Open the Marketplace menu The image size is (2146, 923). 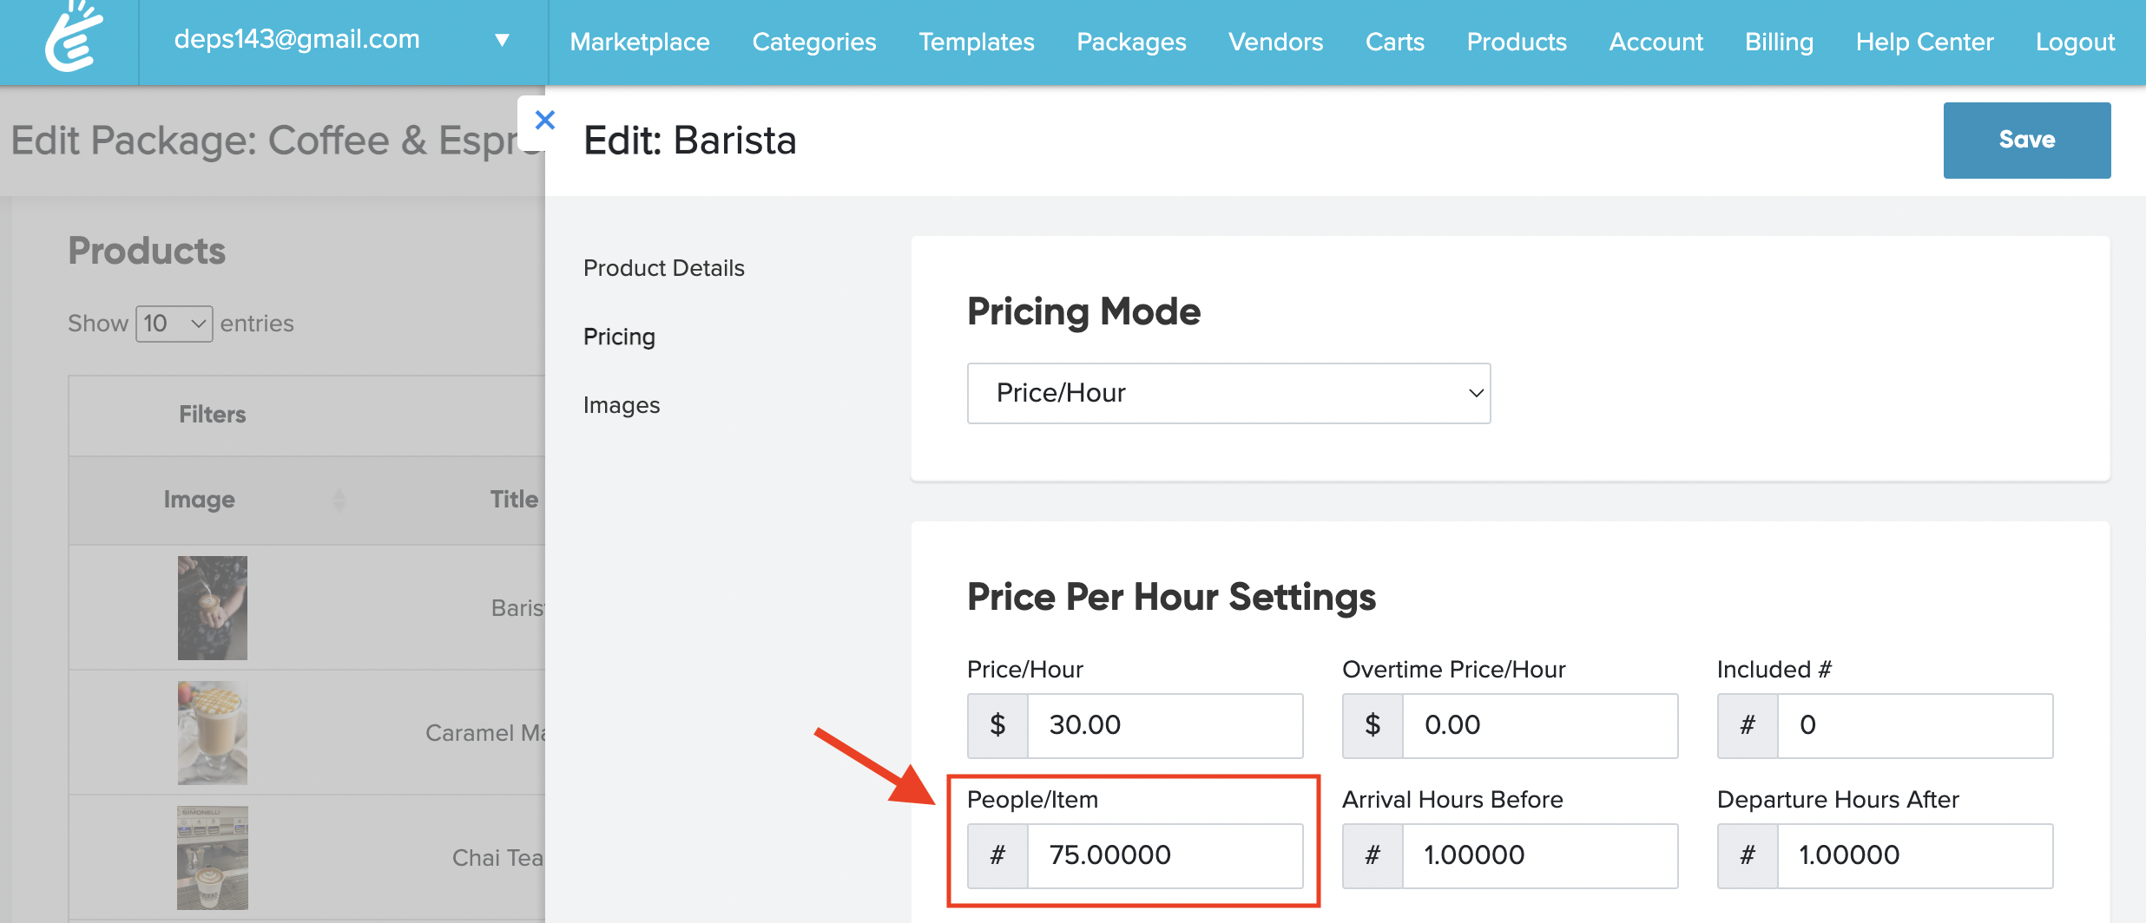640,42
